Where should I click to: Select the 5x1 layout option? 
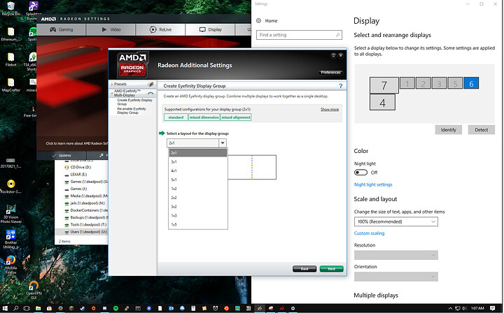198,180
